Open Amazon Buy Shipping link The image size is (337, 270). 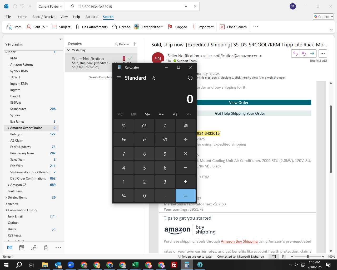[239, 241]
